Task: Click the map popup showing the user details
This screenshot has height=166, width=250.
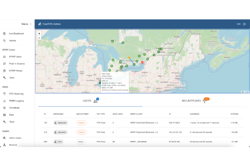Action: point(115,82)
